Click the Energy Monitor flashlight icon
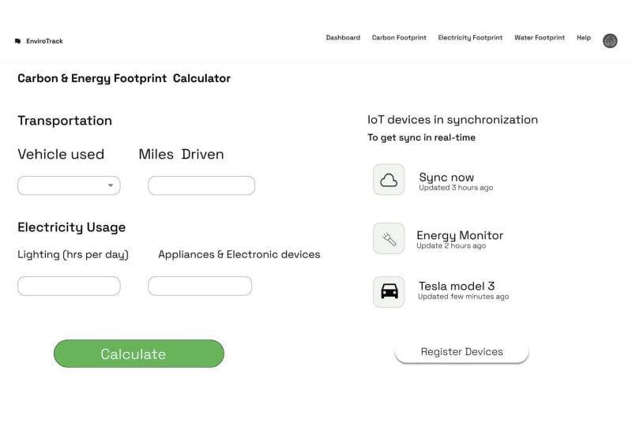This screenshot has width=632, height=446. (389, 238)
